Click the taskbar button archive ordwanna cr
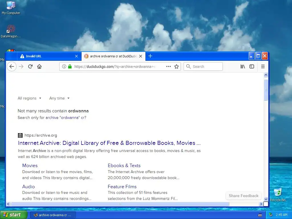 [x=53, y=215]
